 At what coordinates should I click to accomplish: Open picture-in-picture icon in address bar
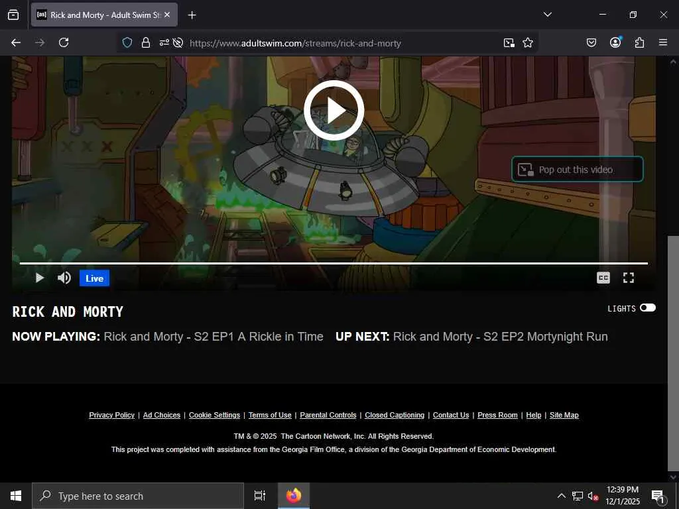[509, 42]
